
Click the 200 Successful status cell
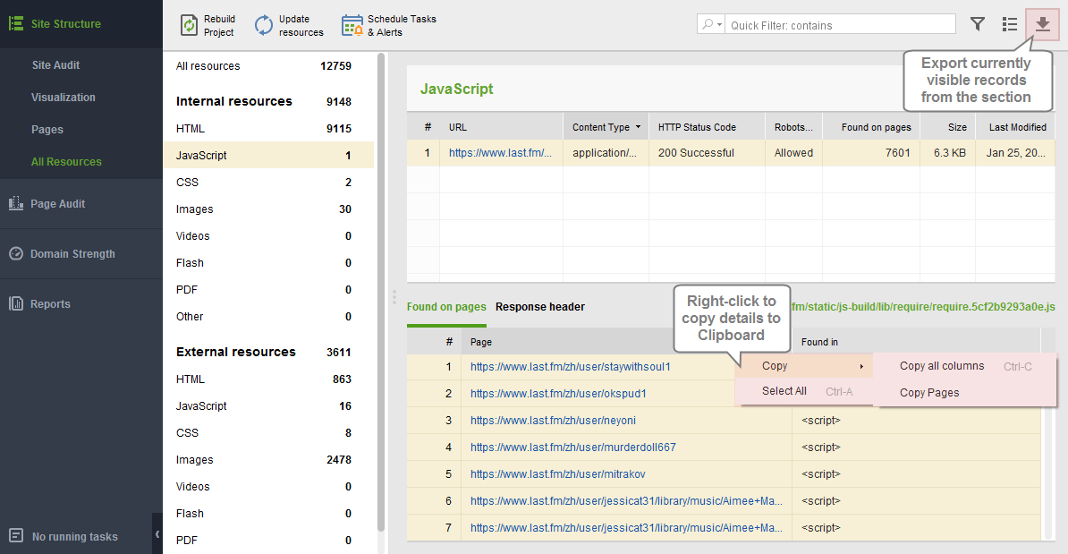click(707, 153)
